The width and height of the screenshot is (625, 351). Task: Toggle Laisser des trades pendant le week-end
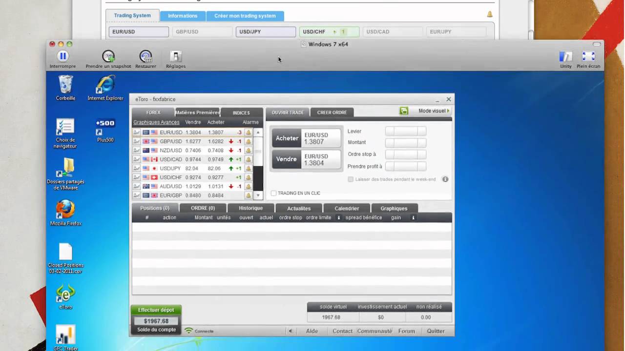click(x=351, y=179)
